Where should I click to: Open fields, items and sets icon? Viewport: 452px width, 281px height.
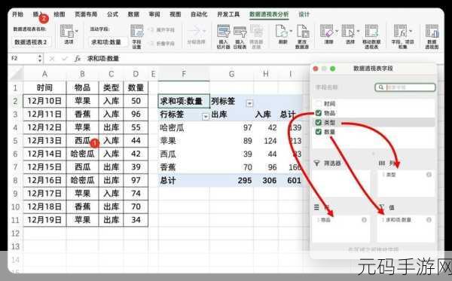point(401,31)
